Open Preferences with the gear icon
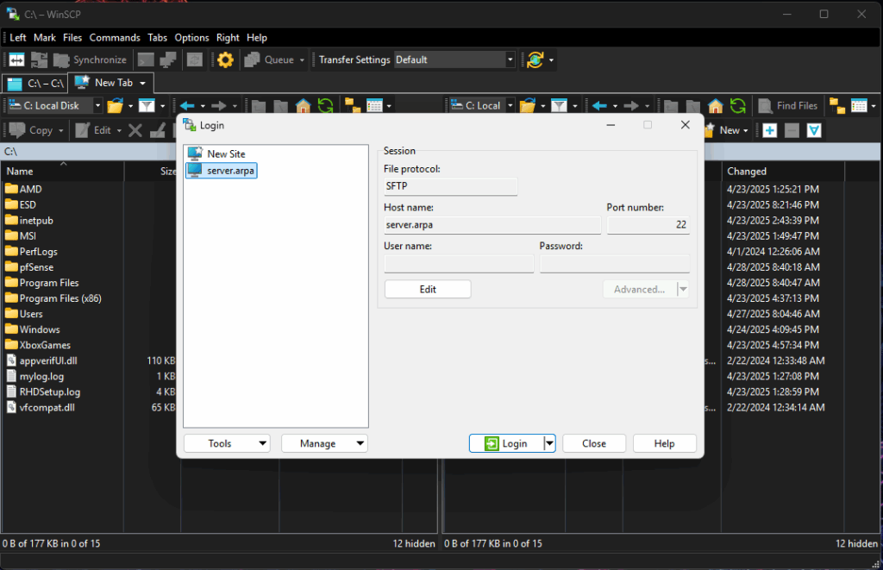 [x=225, y=60]
